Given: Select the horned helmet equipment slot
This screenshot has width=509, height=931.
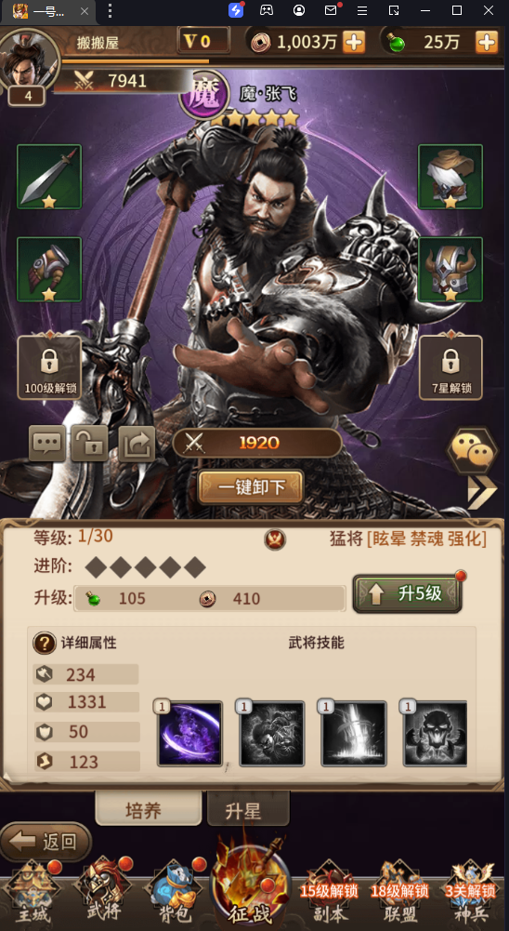Looking at the screenshot, I should tap(450, 269).
